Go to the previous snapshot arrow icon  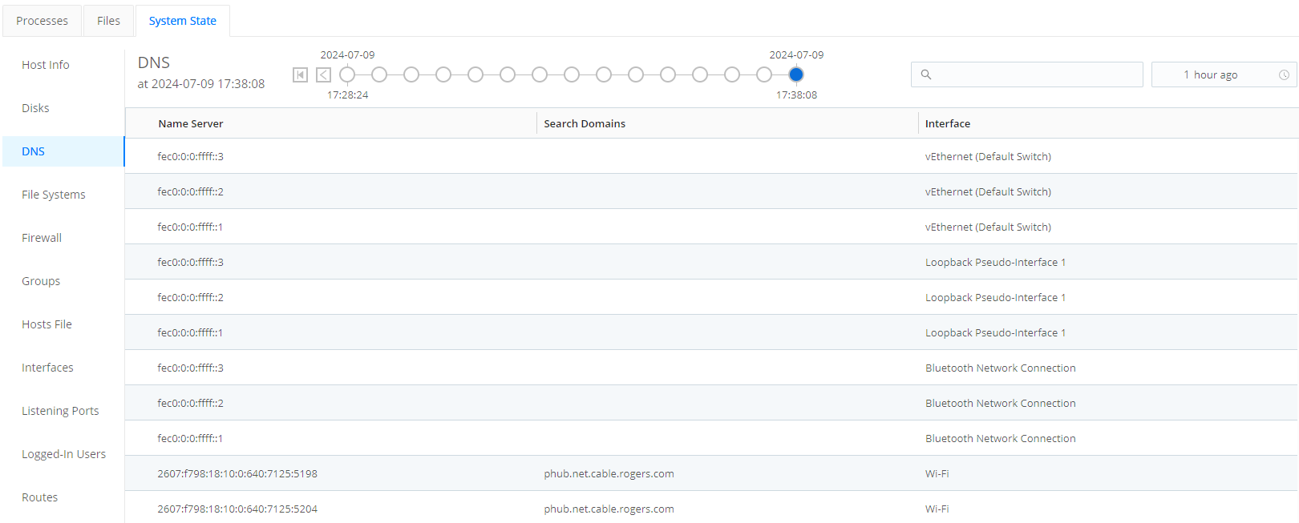tap(323, 74)
